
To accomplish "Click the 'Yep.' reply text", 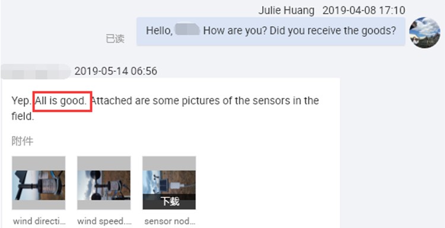I will coord(21,101).
